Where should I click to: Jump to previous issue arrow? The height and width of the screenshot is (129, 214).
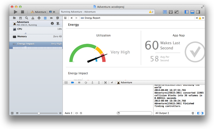click(x=196, y=18)
